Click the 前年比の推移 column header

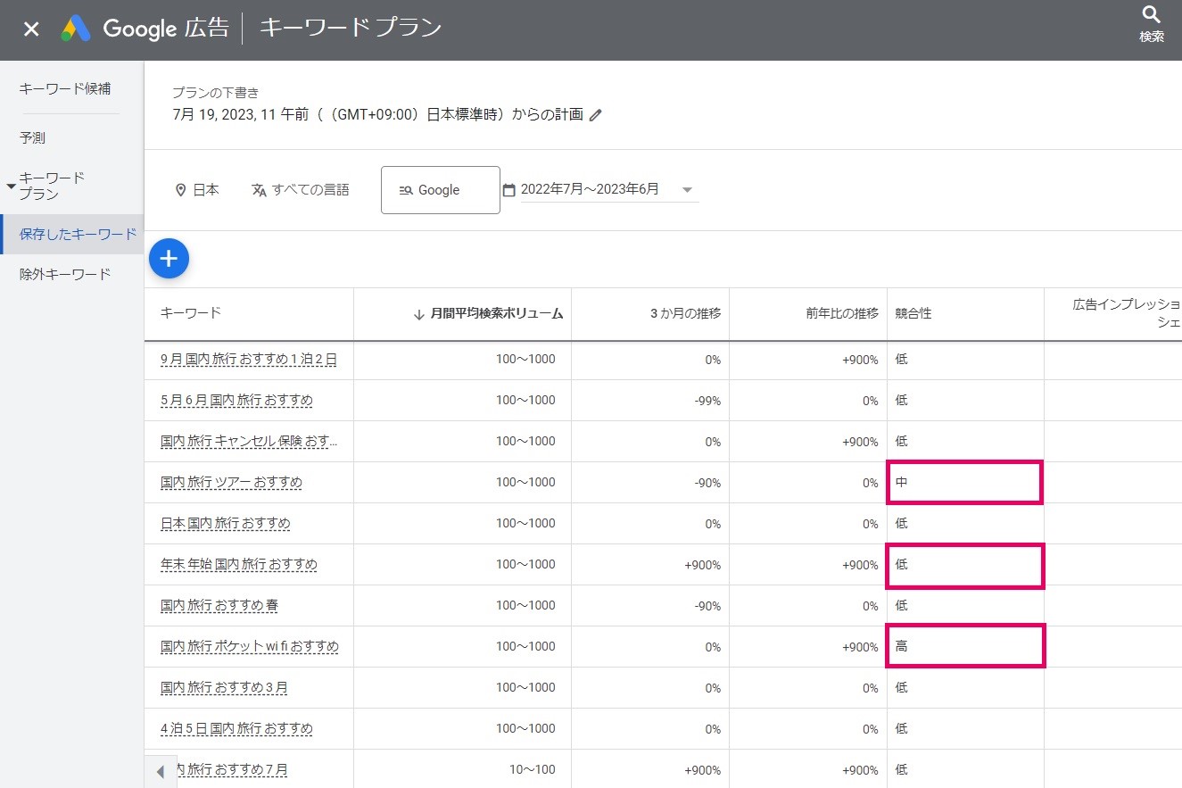click(841, 313)
